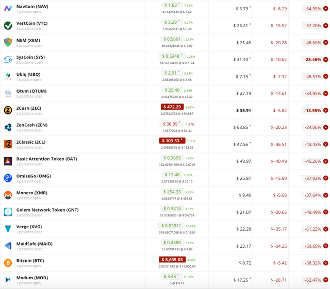Click Modum percent badge -62.47%
Viewport: 330px width, 289px height.
(313, 280)
